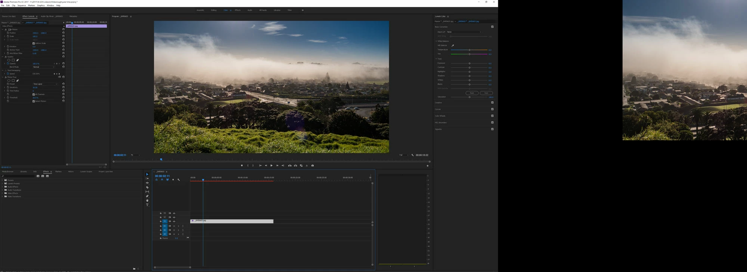This screenshot has height=272, width=747.
Task: Switch to the Metadata tab
Action: click(x=73, y=16)
